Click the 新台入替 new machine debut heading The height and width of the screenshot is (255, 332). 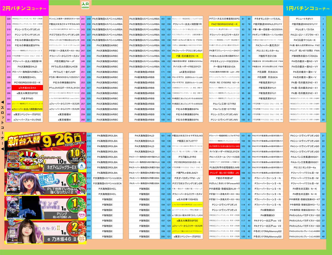pyautogui.click(x=25, y=140)
